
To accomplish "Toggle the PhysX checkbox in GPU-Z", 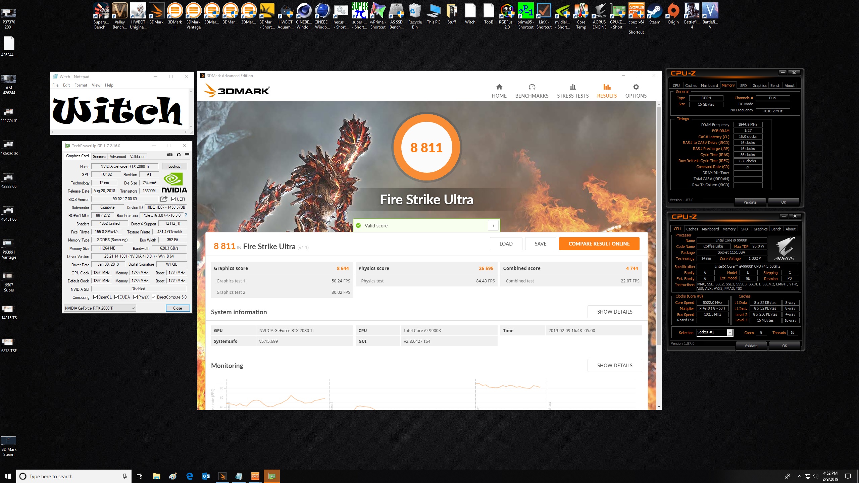I will [135, 297].
